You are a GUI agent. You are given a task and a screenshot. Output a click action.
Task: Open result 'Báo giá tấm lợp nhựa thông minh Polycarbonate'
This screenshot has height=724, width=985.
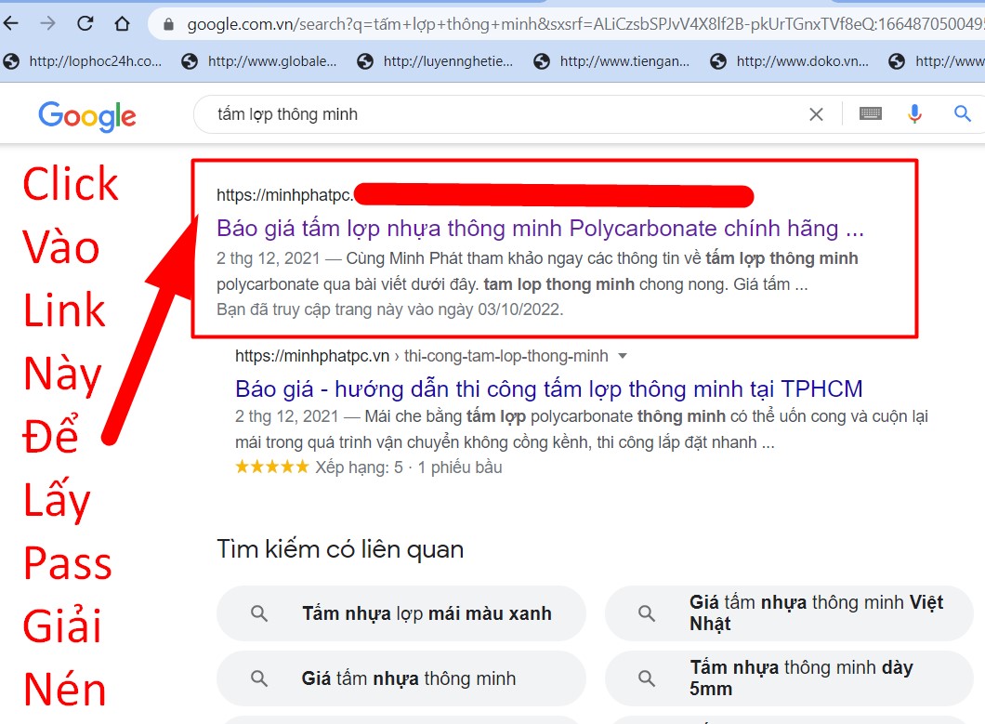(540, 228)
